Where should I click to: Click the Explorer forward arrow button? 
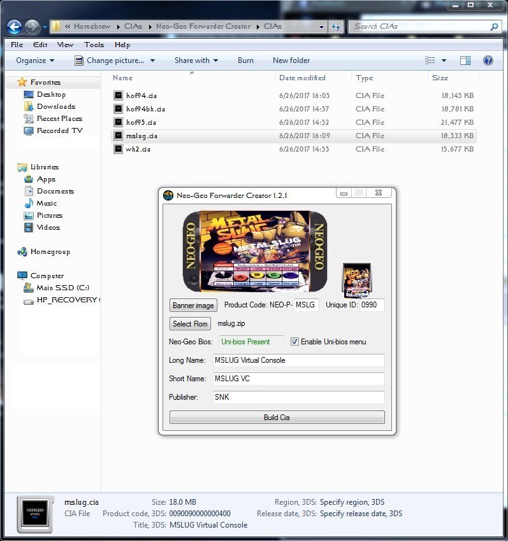point(32,27)
